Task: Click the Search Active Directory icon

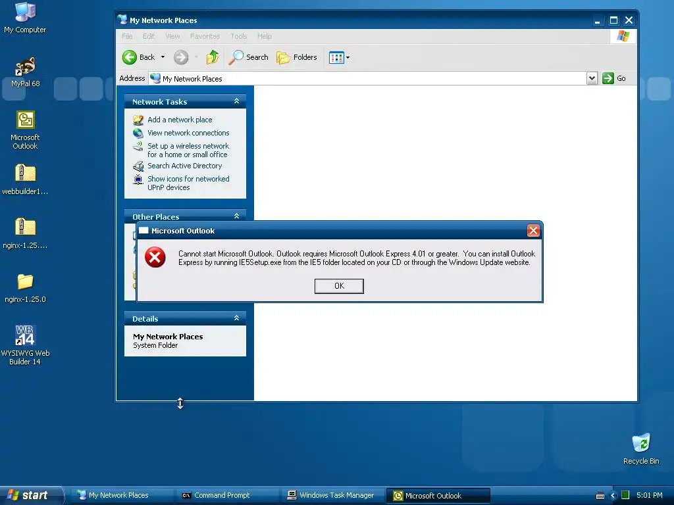Action: point(138,166)
